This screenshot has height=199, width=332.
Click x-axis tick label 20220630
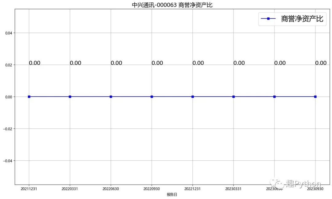click(111, 189)
